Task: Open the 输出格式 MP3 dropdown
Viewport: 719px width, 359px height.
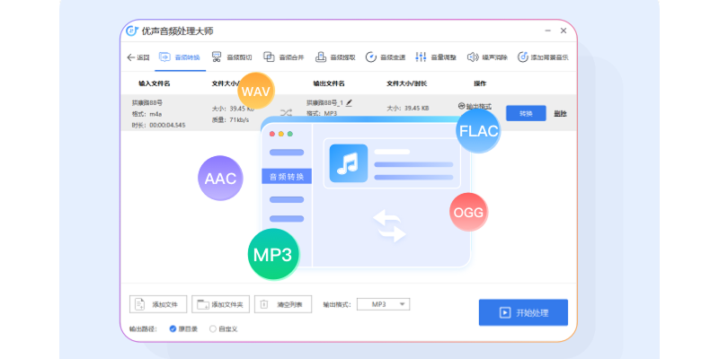Action: tap(384, 304)
